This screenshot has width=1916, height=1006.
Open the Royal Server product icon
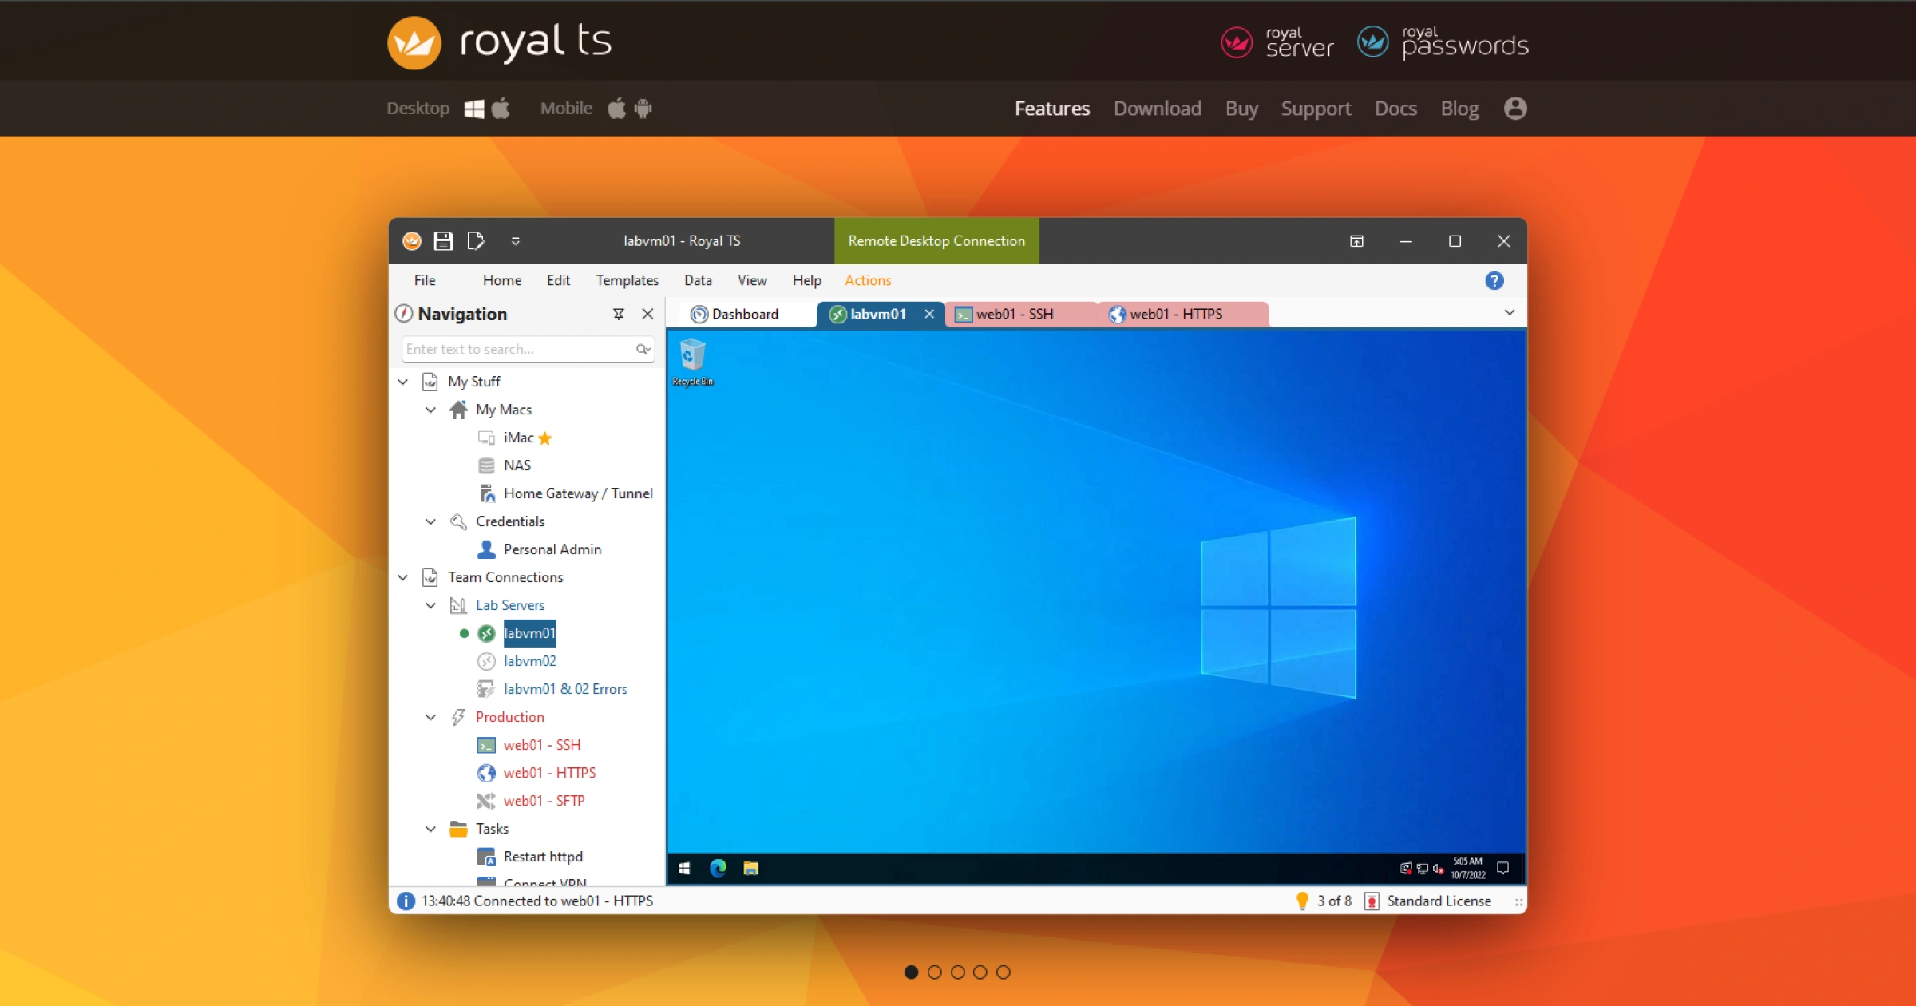click(x=1237, y=42)
